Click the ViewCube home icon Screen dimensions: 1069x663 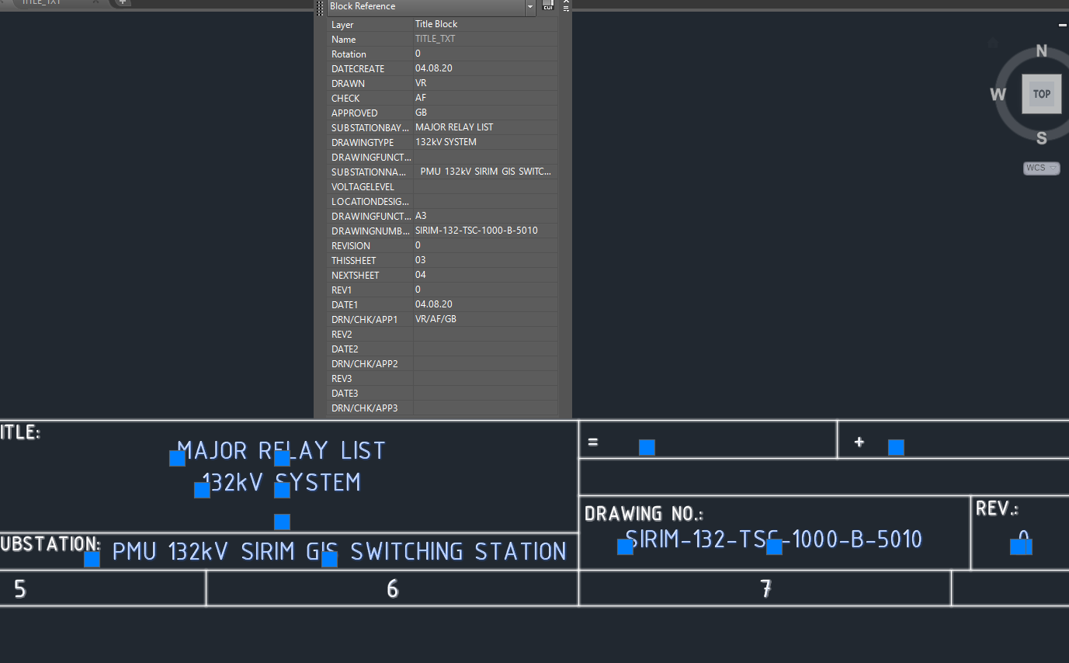click(x=993, y=43)
